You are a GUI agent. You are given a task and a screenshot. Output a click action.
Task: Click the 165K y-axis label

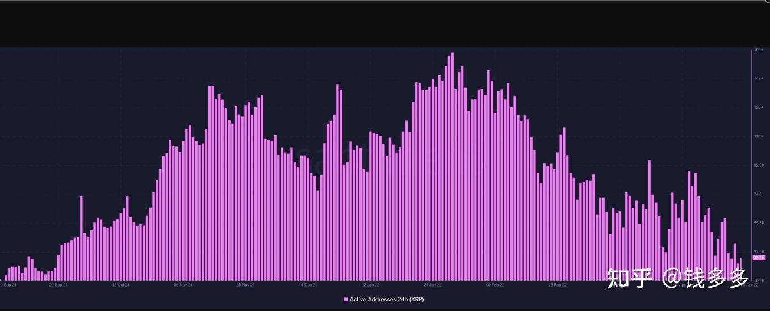tap(758, 51)
